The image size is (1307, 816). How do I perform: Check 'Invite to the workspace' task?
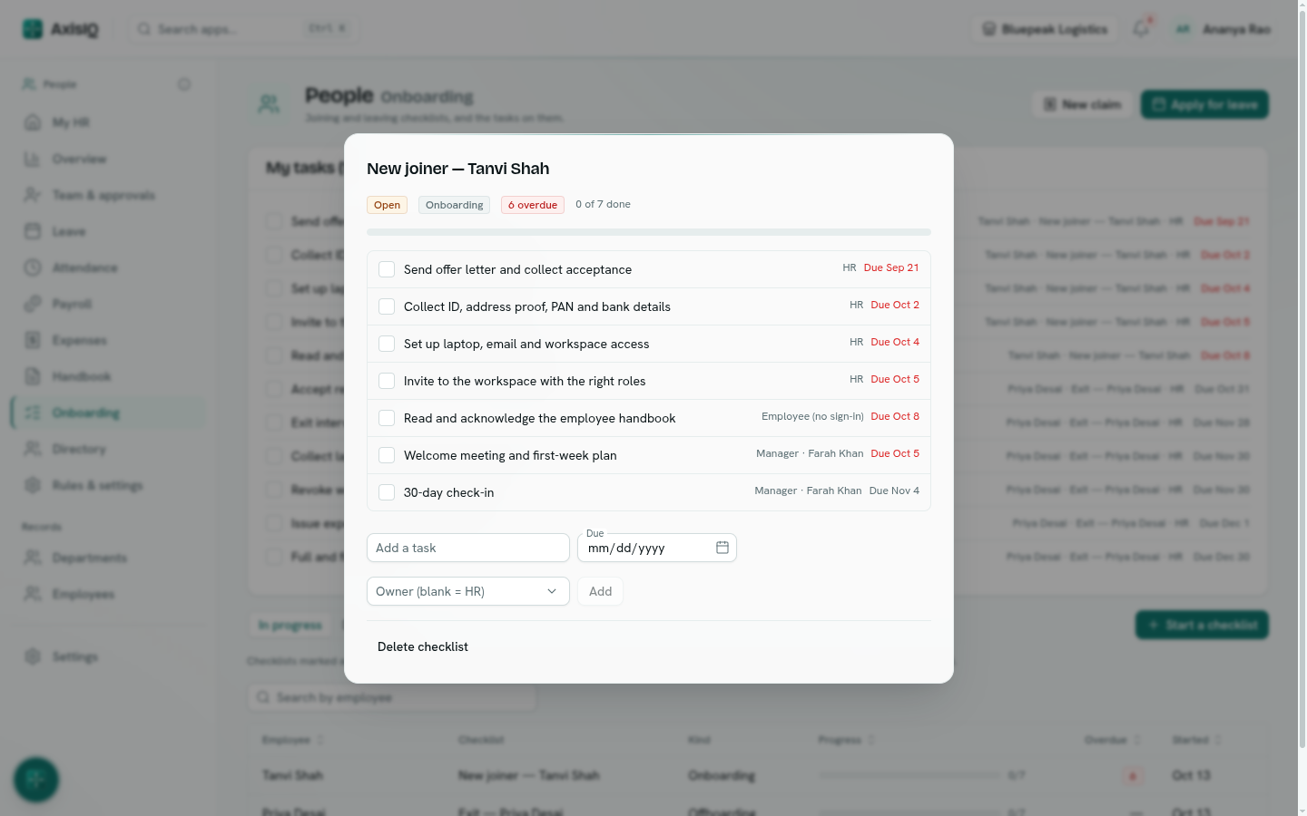click(x=387, y=381)
